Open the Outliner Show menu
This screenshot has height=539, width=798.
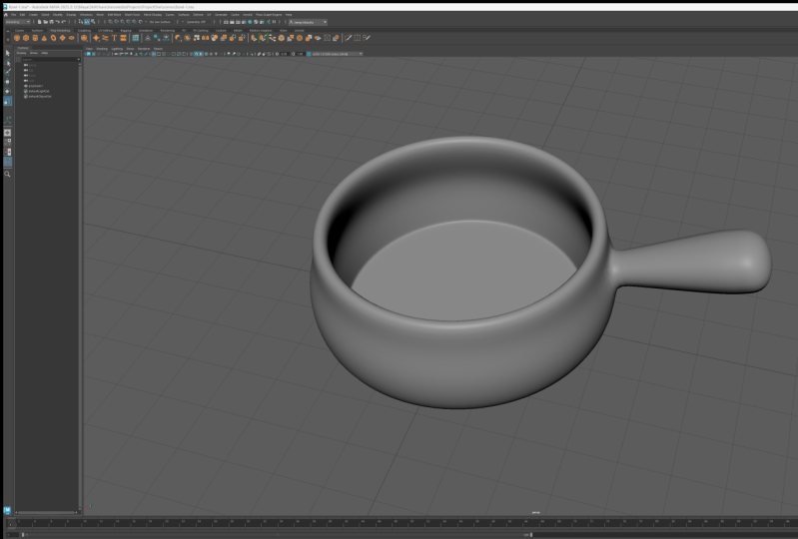click(x=34, y=53)
